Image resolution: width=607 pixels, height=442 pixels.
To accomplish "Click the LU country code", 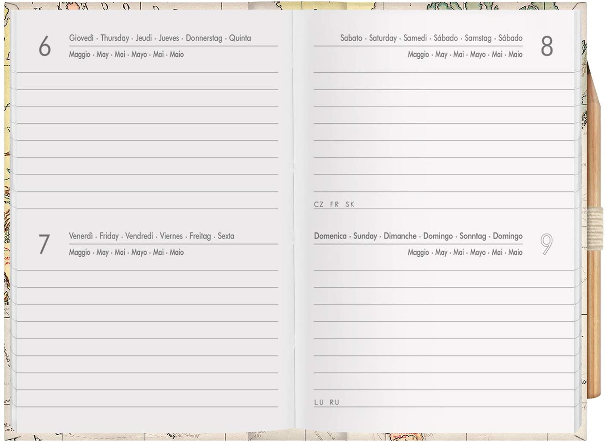I will click(319, 402).
